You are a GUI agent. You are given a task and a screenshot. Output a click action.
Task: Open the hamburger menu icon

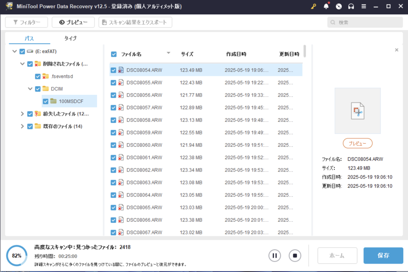point(363,6)
